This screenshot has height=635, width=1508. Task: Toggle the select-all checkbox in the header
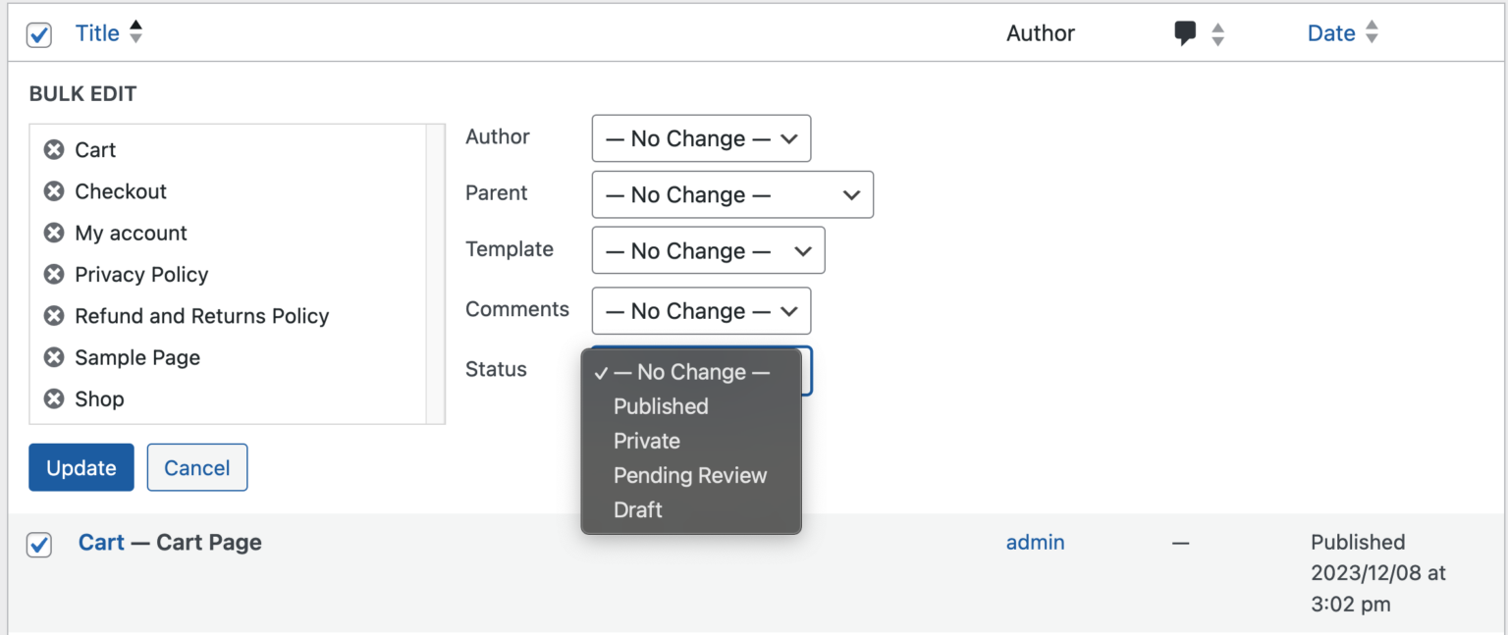(38, 34)
